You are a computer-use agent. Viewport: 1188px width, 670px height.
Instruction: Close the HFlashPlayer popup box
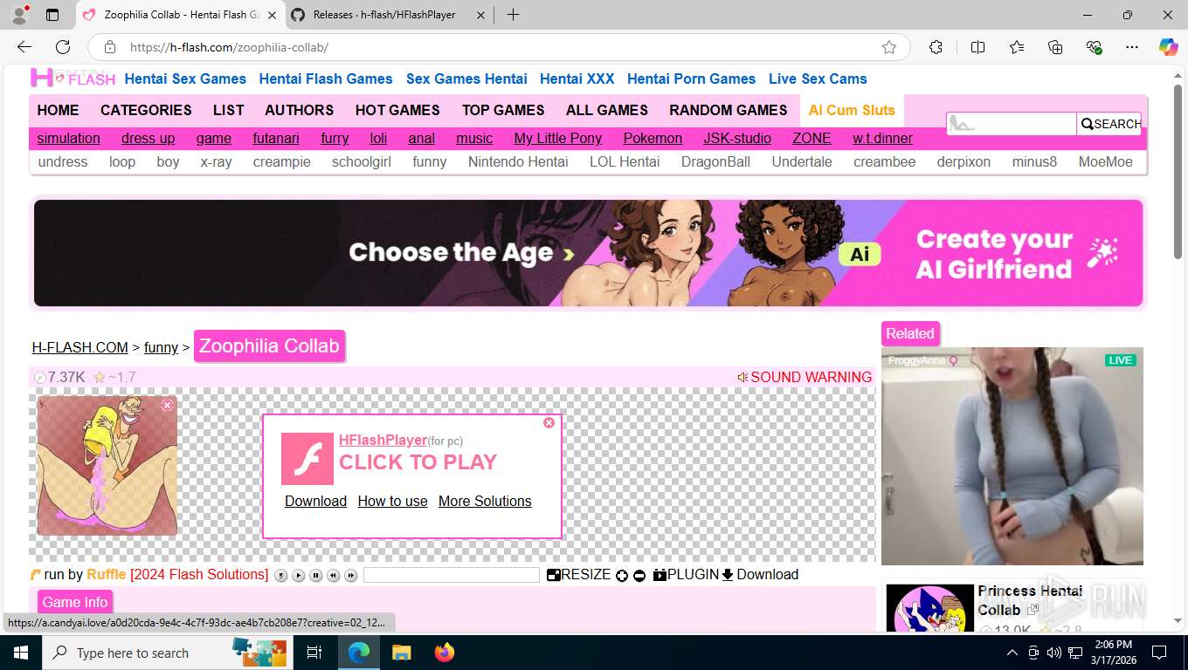(x=549, y=422)
